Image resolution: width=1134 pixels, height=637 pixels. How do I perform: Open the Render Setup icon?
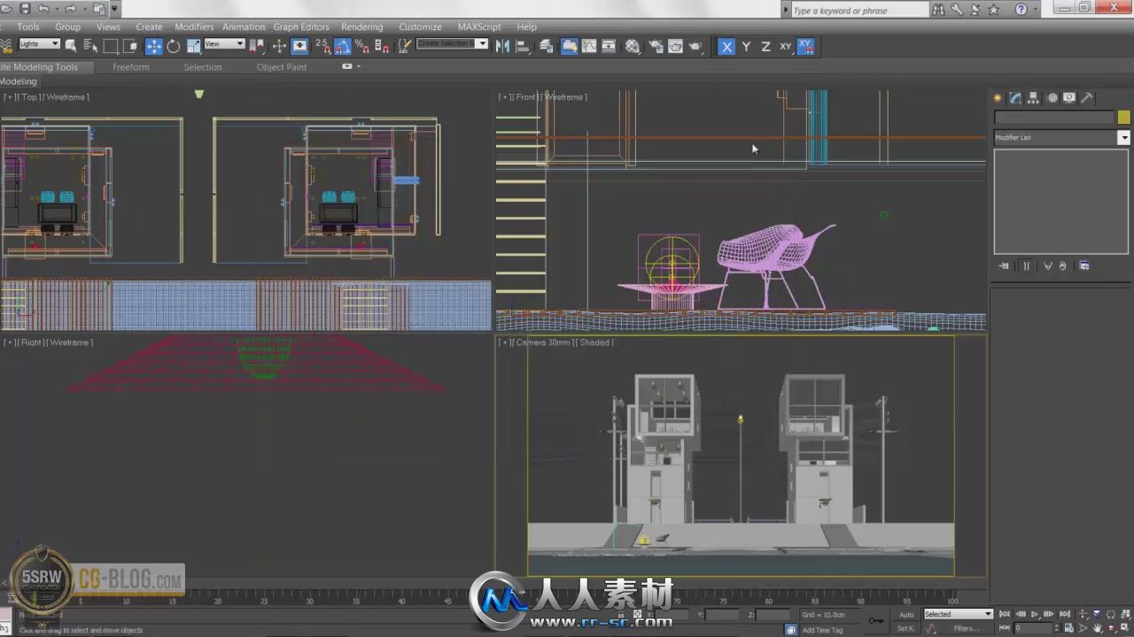pyautogui.click(x=656, y=46)
